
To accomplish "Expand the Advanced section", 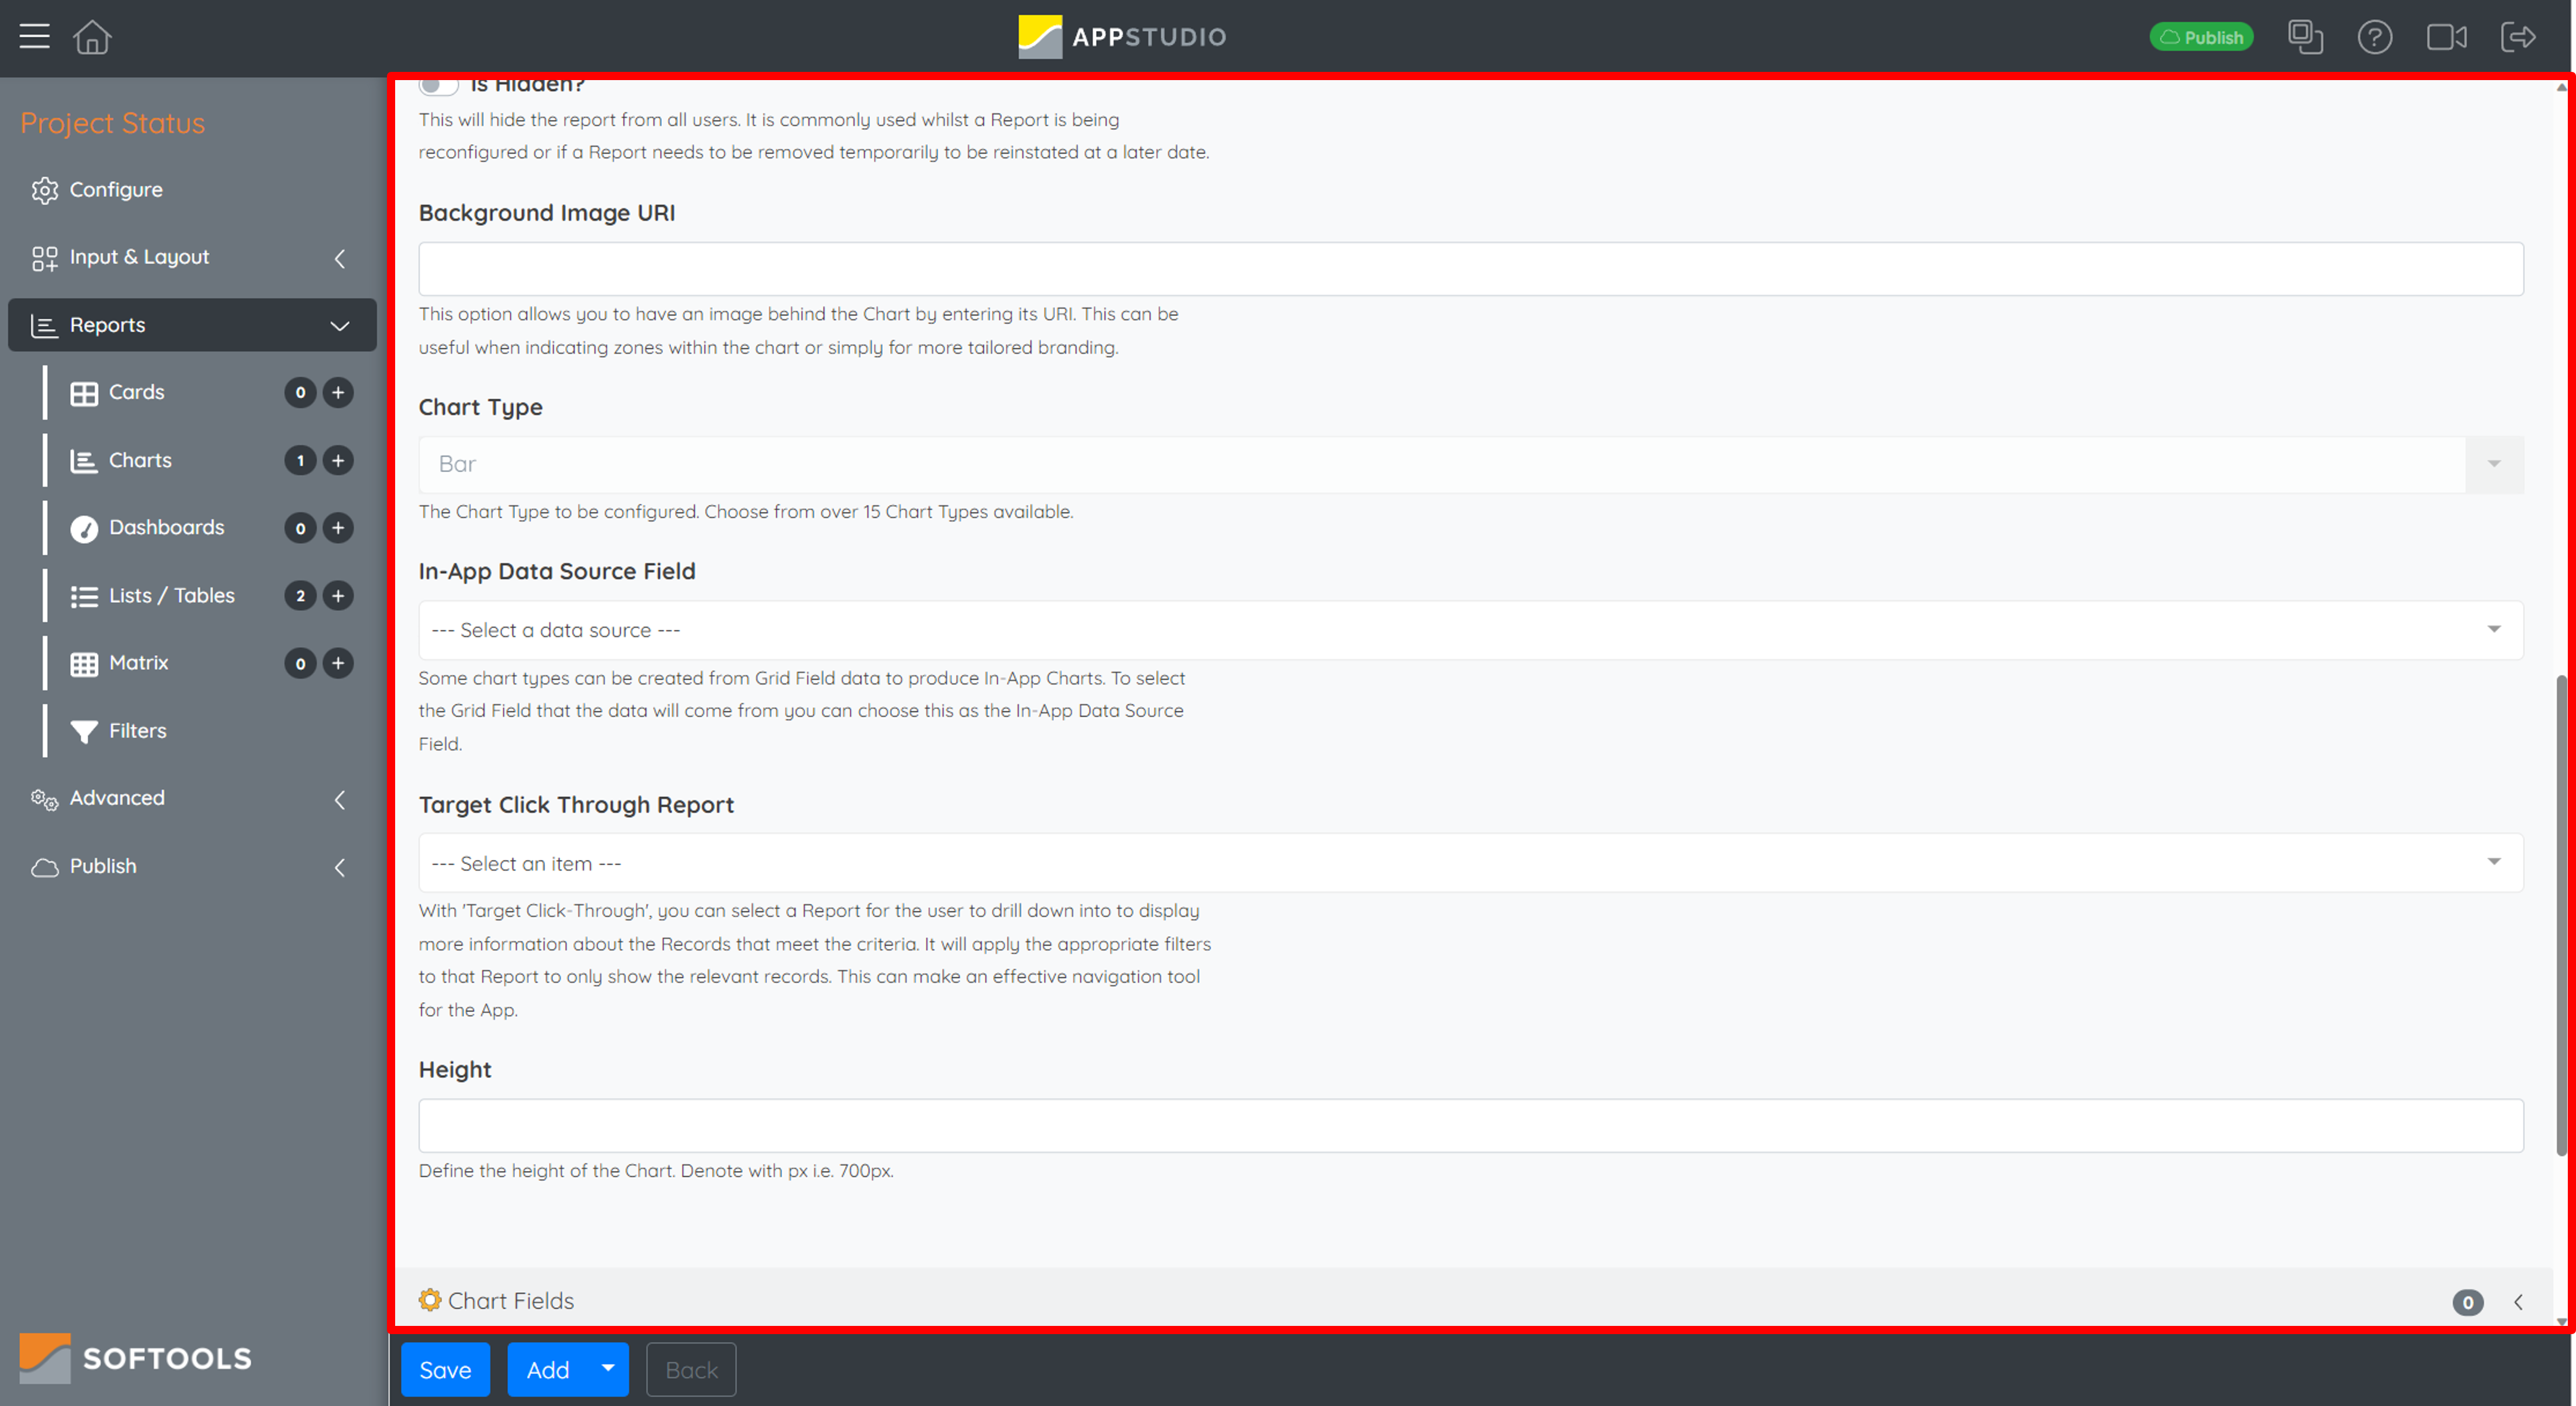I will click(192, 798).
